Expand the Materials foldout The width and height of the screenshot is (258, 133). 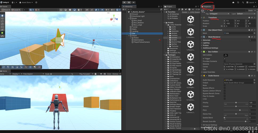tap(202, 40)
